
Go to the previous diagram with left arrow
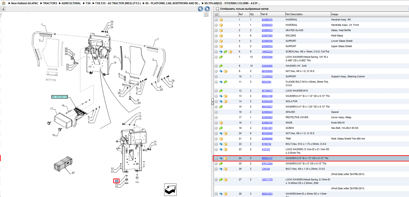tap(200, 9)
